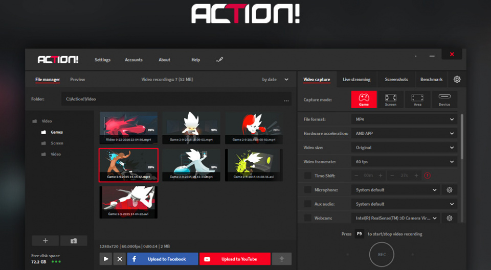Screen dimensions: 491x270
Task: Click Upload to Facebook button
Action: click(x=163, y=259)
